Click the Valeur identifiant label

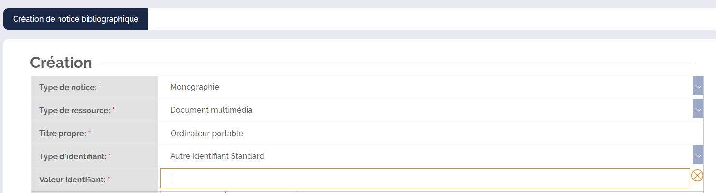coord(72,180)
